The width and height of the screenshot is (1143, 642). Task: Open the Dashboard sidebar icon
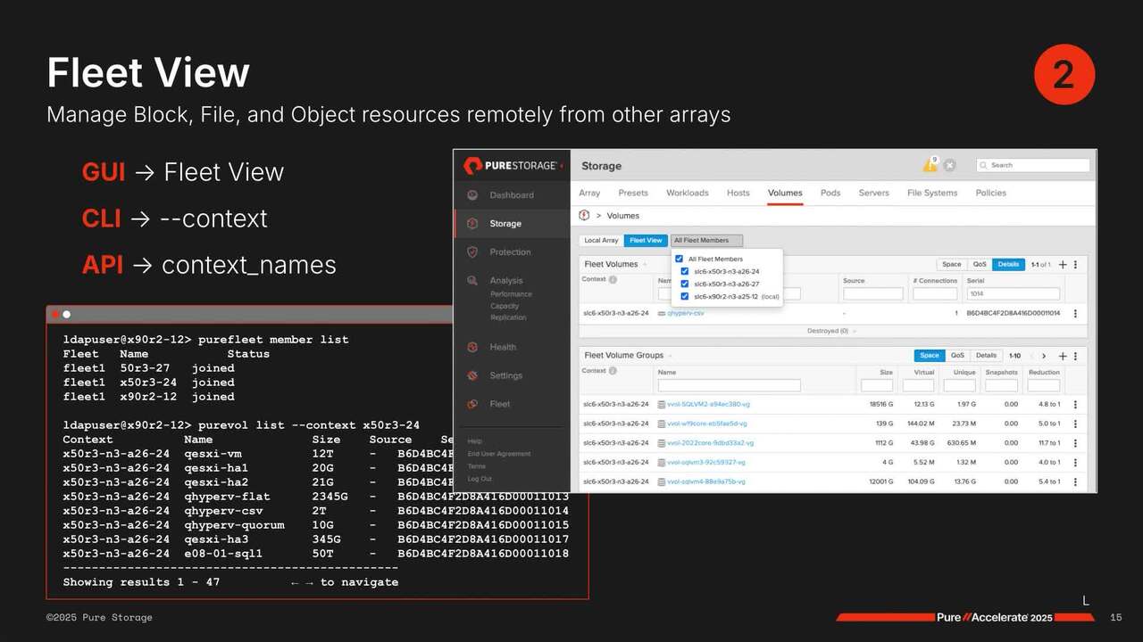(472, 195)
